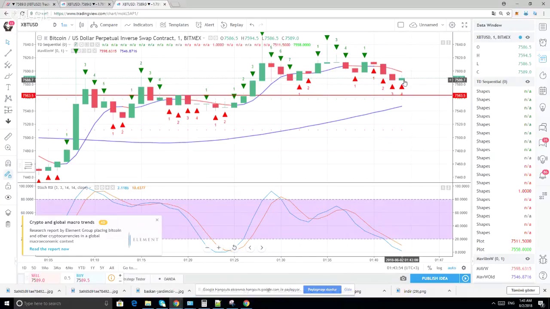Take a chart snapshot with camera icon
550x309 pixels.
403,279
